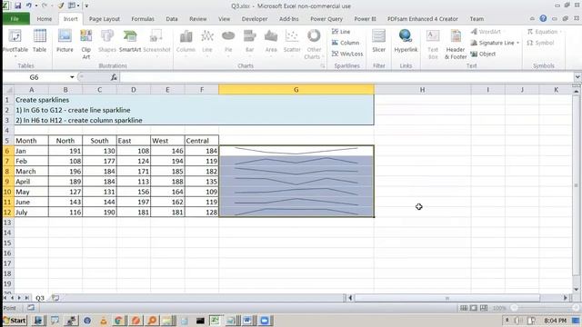The width and height of the screenshot is (582, 327).
Task: Select the row 12 header
Action: click(7, 212)
